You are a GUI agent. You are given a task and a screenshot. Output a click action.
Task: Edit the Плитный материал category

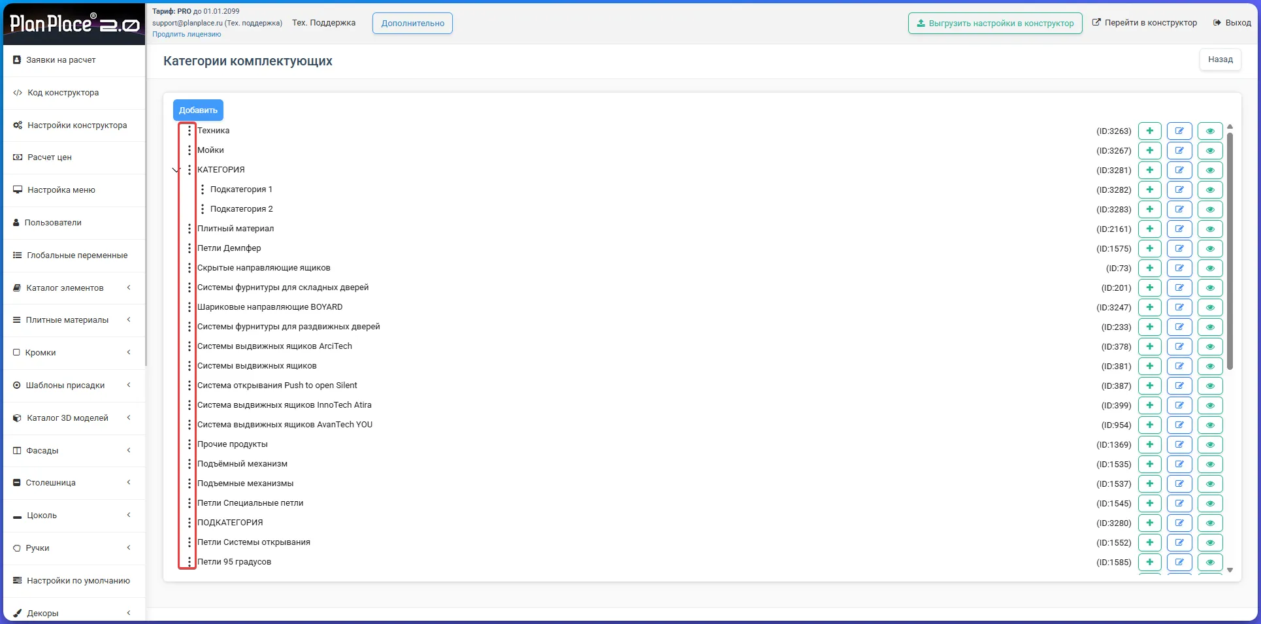pyautogui.click(x=1179, y=229)
